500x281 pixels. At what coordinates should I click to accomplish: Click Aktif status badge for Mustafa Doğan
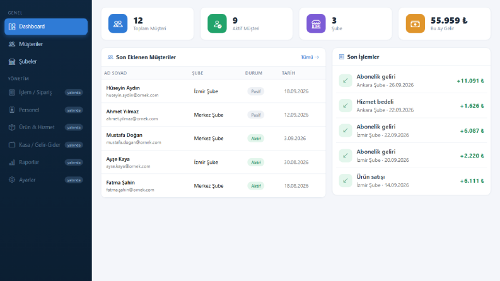[x=256, y=139]
